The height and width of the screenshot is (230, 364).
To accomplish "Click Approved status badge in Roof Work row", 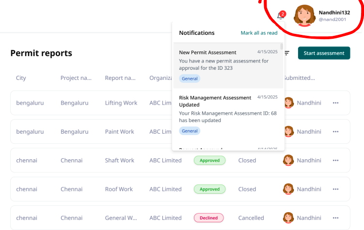I will coord(209,189).
